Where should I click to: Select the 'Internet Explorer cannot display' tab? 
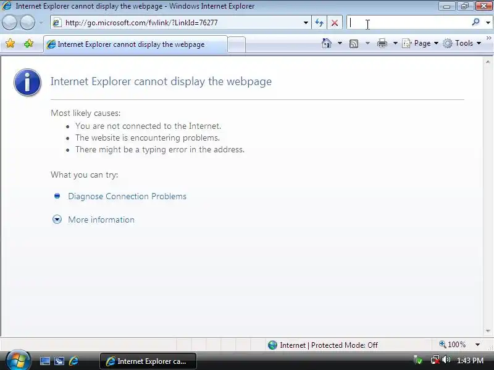(x=135, y=44)
